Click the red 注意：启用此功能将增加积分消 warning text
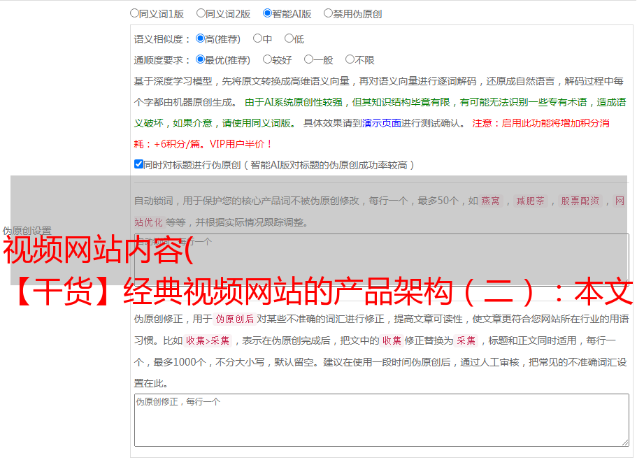 point(541,123)
